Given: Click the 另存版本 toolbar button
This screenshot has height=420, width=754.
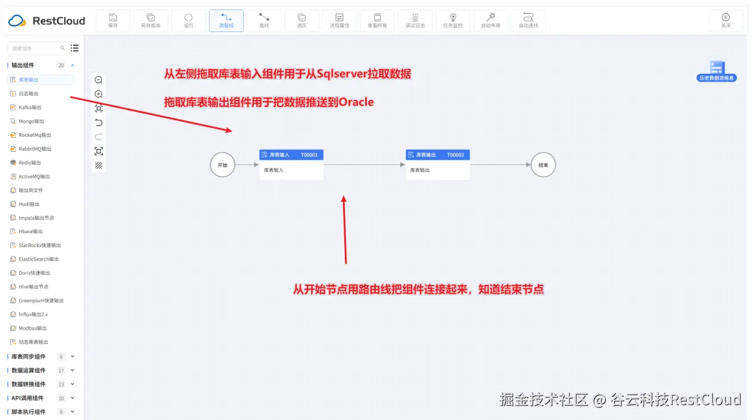Looking at the screenshot, I should pyautogui.click(x=150, y=21).
